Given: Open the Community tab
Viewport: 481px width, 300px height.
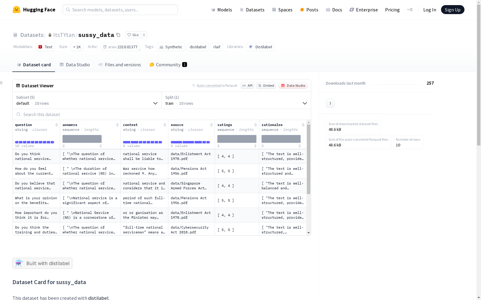Looking at the screenshot, I should (x=168, y=64).
